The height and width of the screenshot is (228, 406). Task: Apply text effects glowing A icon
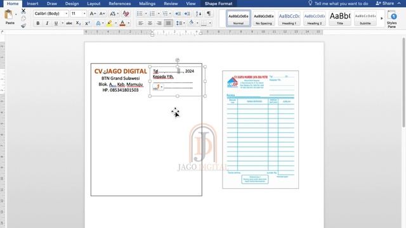coord(98,23)
